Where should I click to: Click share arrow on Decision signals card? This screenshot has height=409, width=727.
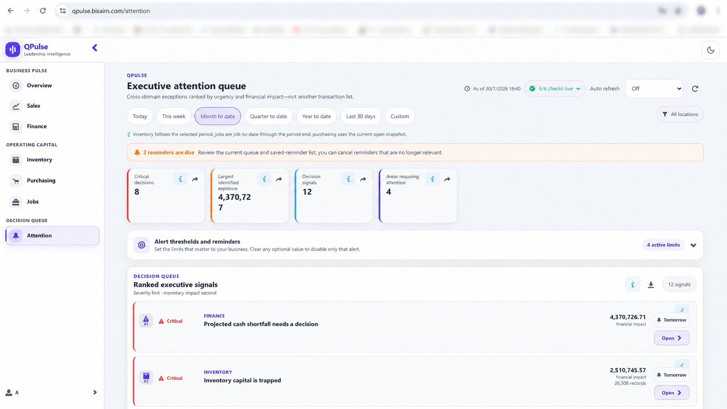pyautogui.click(x=363, y=179)
